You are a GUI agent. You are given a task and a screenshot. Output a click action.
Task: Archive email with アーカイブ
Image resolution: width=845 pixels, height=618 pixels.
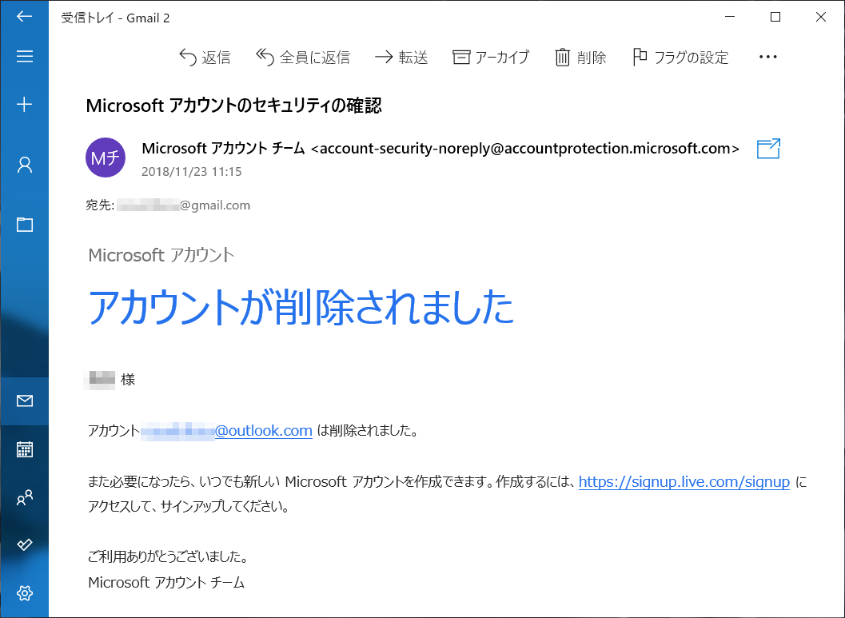click(x=491, y=57)
